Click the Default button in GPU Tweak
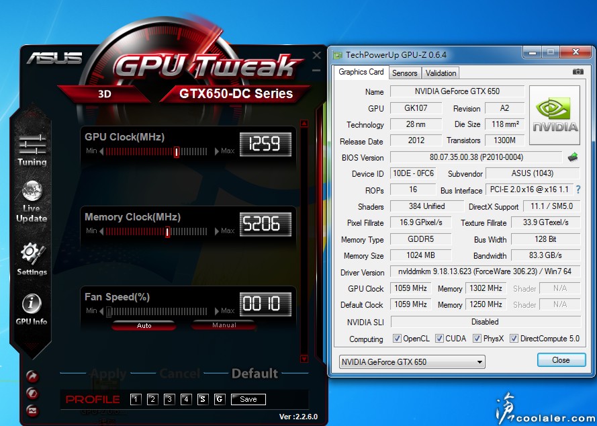 (255, 374)
